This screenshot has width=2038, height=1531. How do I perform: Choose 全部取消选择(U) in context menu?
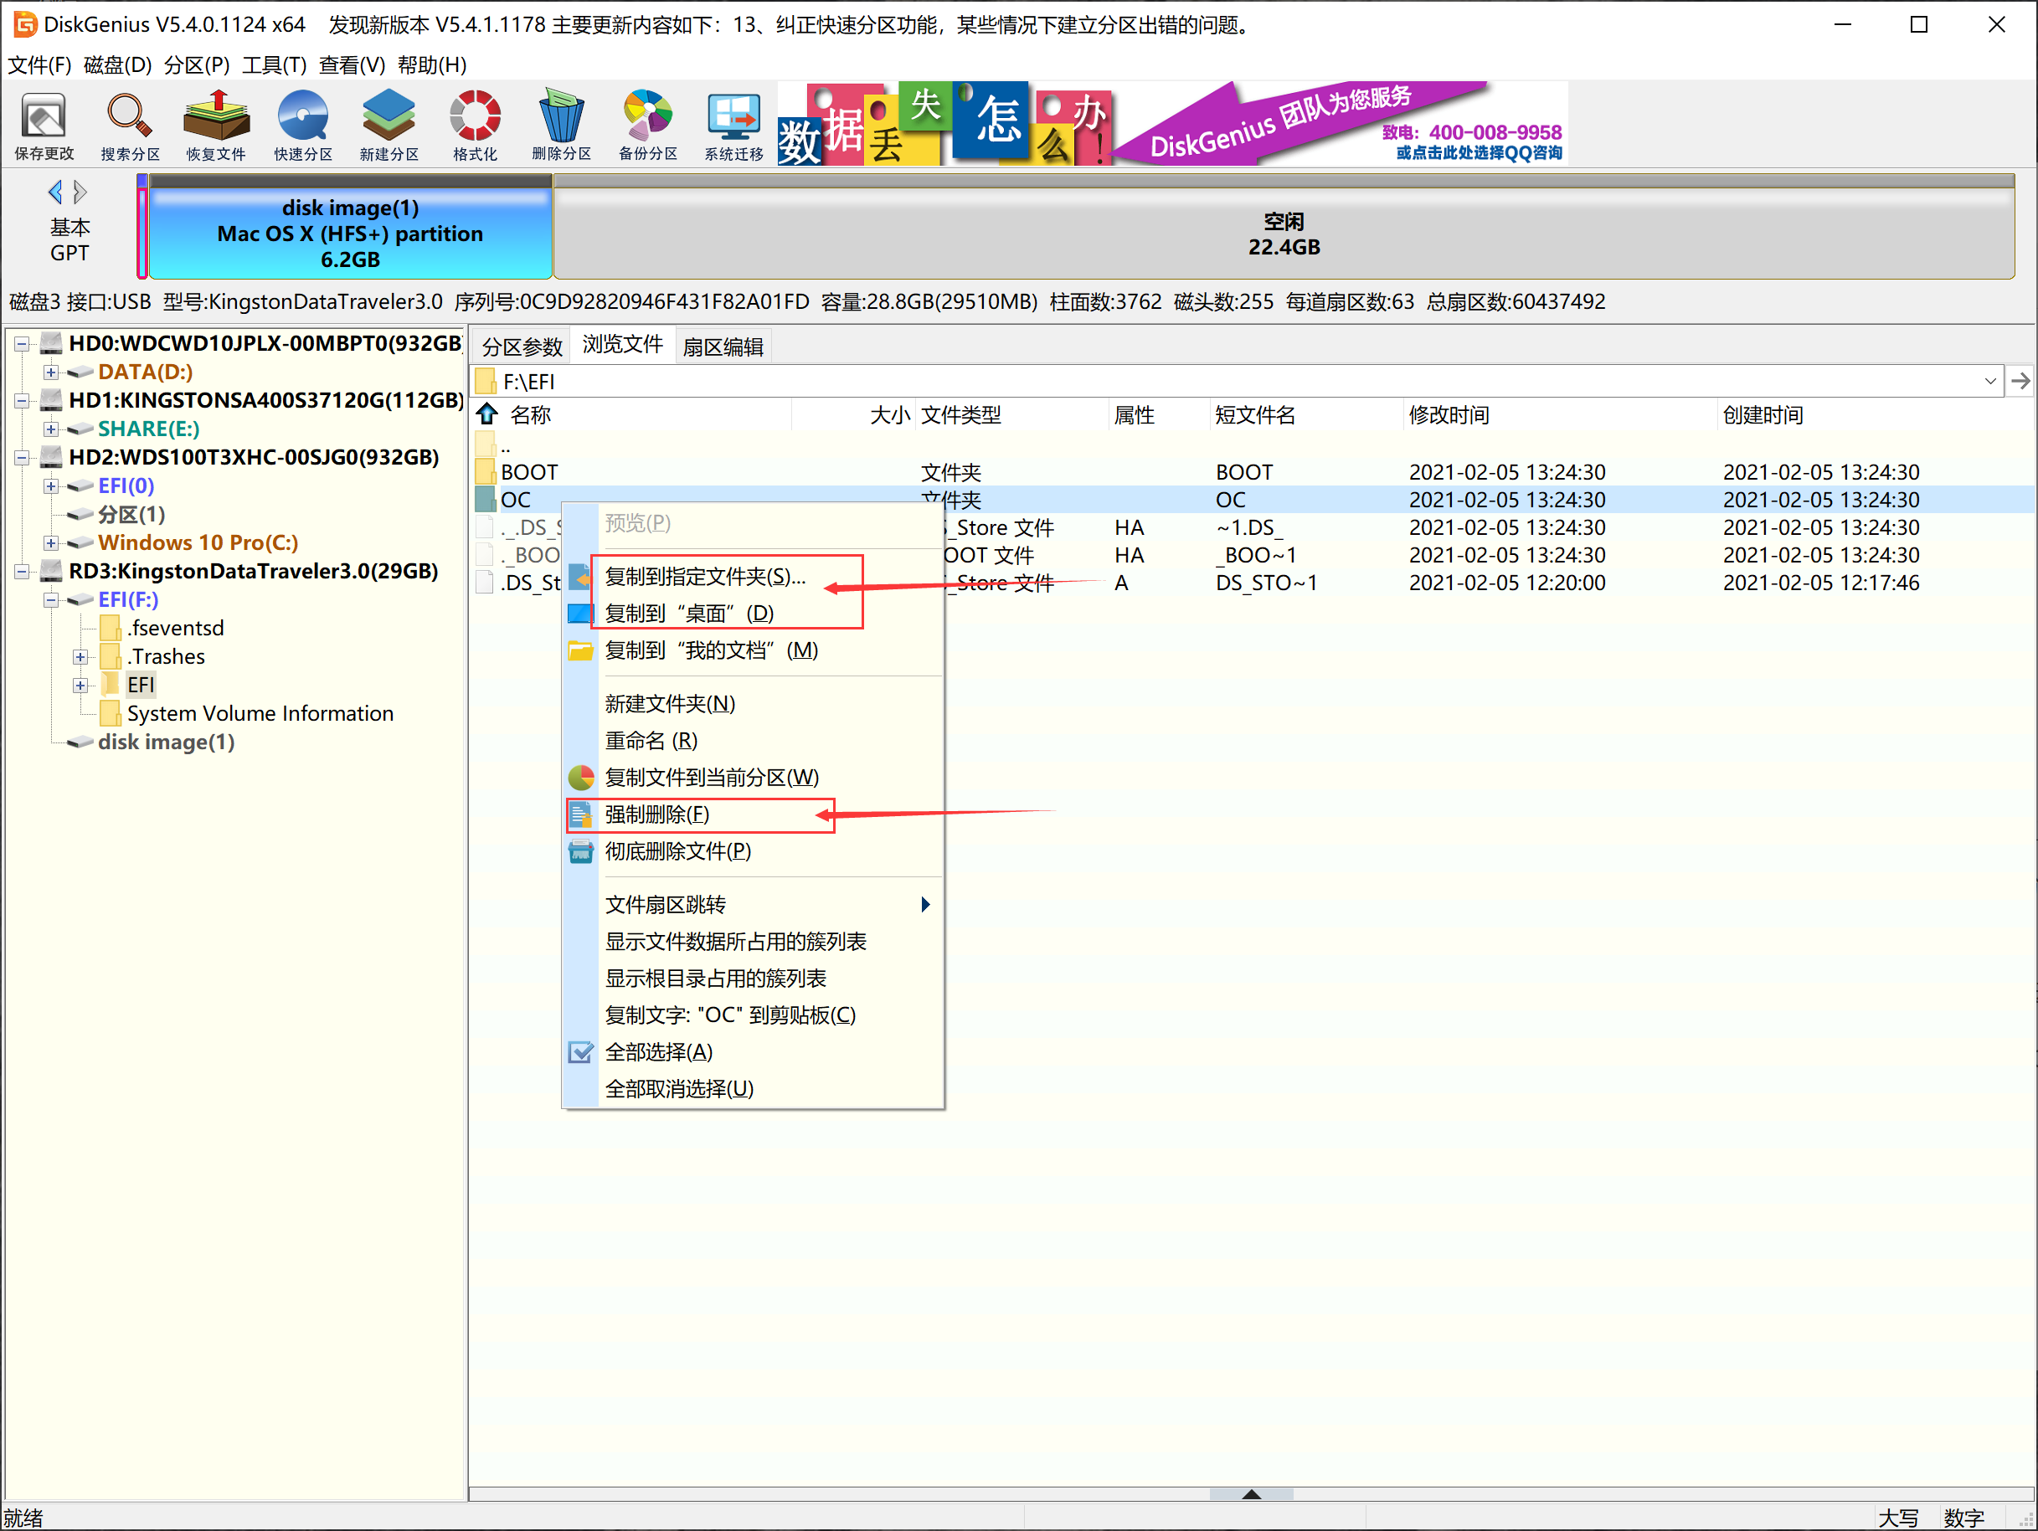click(754, 1089)
